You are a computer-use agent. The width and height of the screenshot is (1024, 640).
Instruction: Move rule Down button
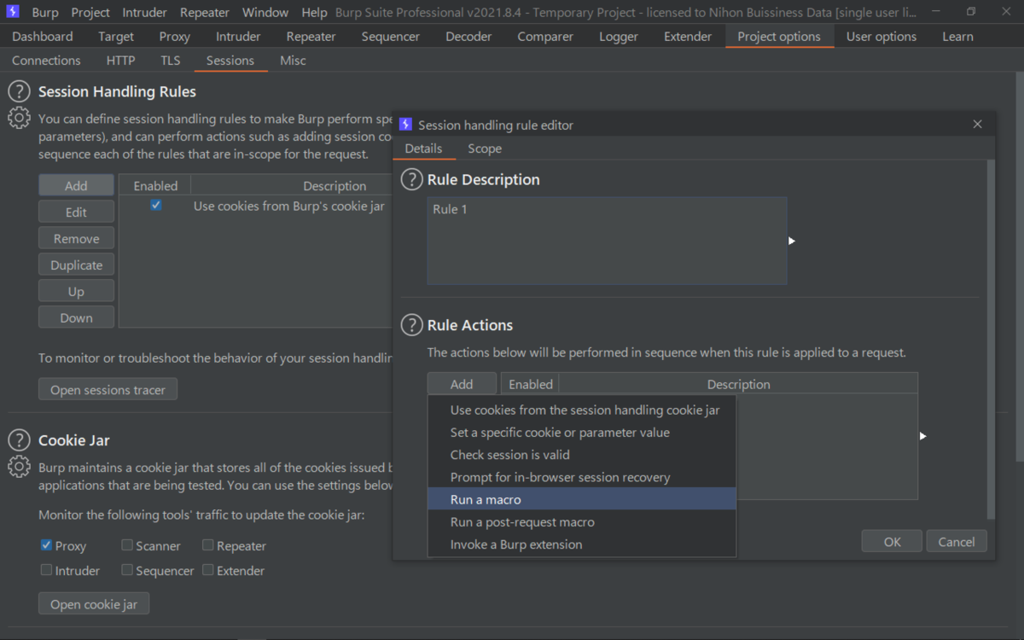76,317
